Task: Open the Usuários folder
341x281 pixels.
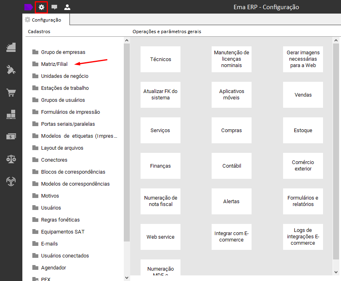Action: [47, 208]
